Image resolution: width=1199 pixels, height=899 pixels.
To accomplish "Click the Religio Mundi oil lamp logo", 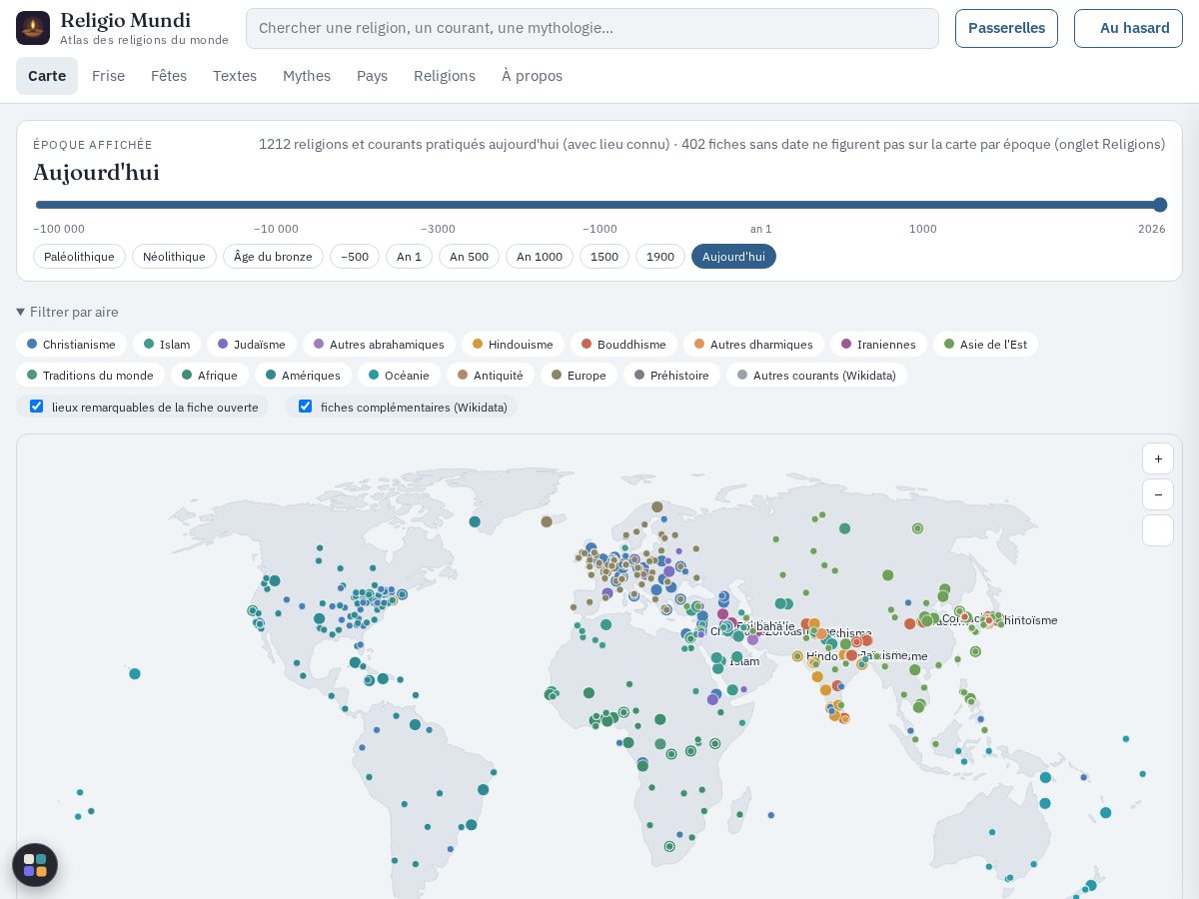I will point(33,28).
